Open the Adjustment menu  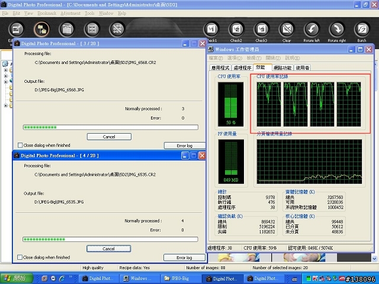(70, 13)
